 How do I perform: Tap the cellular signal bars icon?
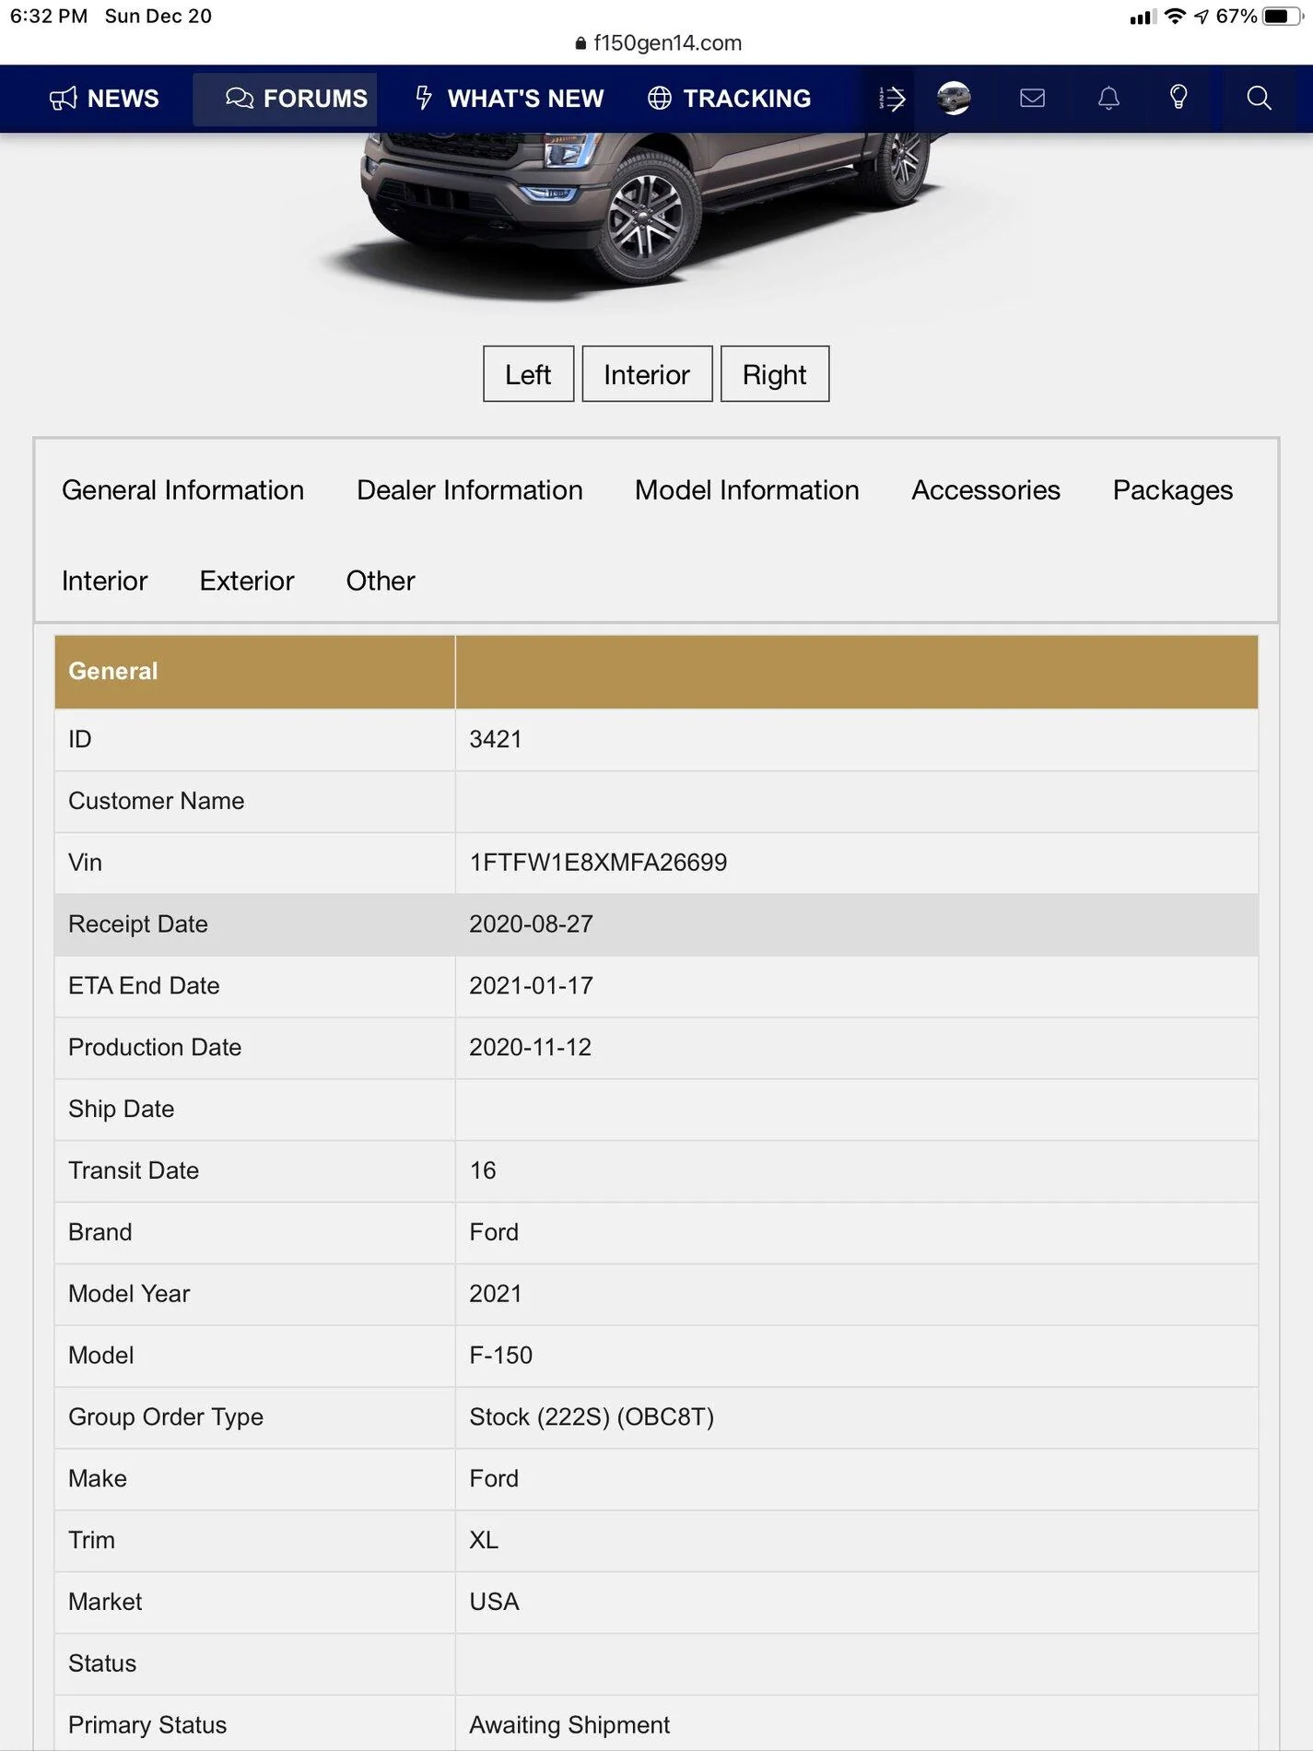tap(1143, 17)
